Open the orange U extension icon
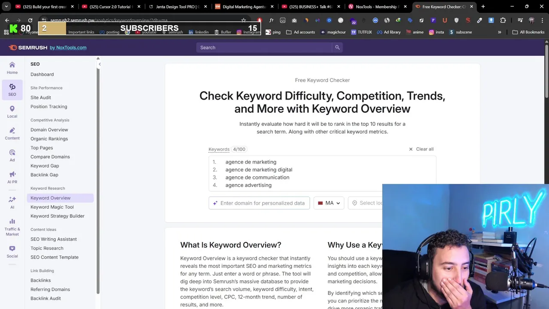Viewport: 549px width, 309px height. [x=445, y=20]
